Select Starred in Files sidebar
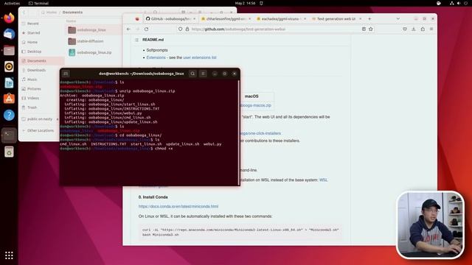 [41, 32]
